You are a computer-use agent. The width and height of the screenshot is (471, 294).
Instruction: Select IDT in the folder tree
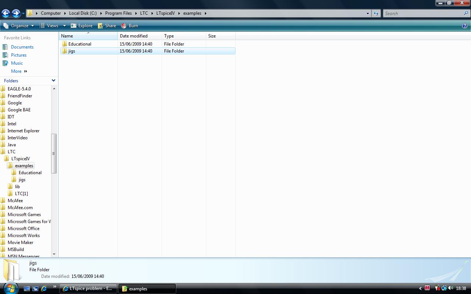11,117
